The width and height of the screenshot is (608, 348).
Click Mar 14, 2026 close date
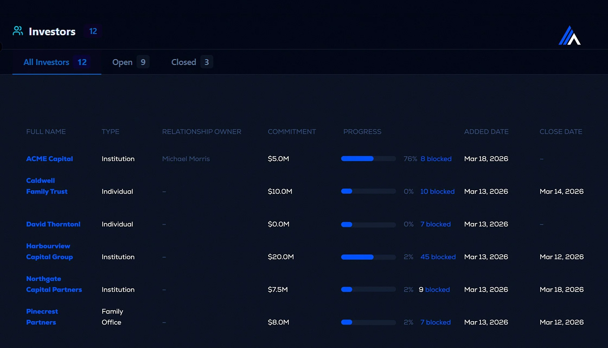pos(562,191)
